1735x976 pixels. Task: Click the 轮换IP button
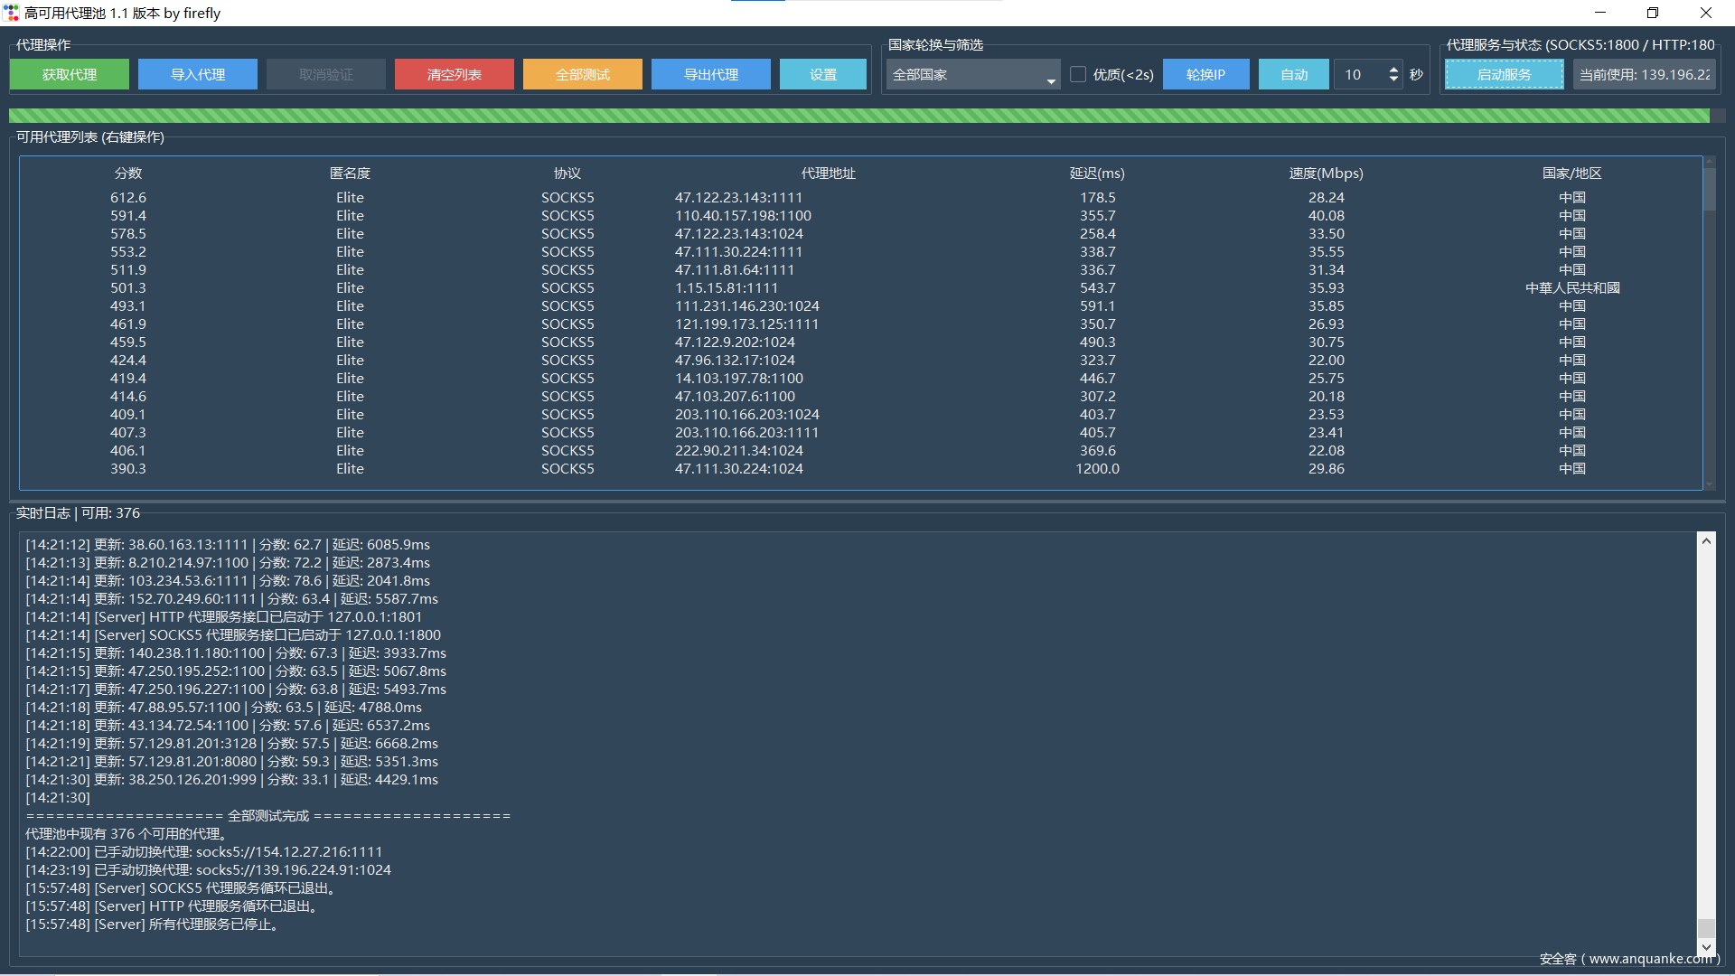(x=1205, y=75)
